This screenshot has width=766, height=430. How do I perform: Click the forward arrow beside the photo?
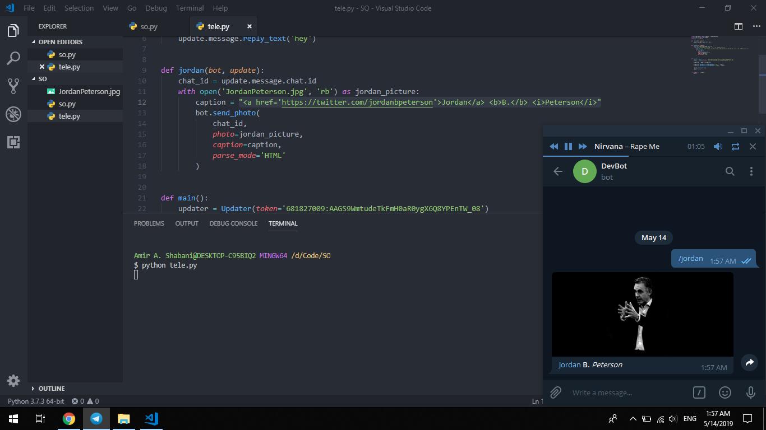[749, 363]
